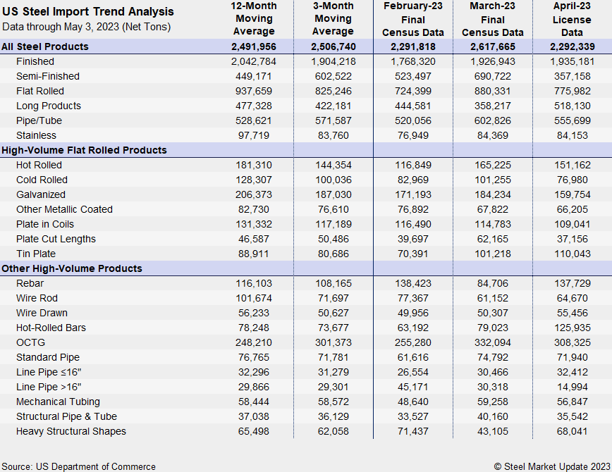Select the 12-Month Moving Average column header
Image resolution: width=612 pixels, height=472 pixels.
click(253, 19)
